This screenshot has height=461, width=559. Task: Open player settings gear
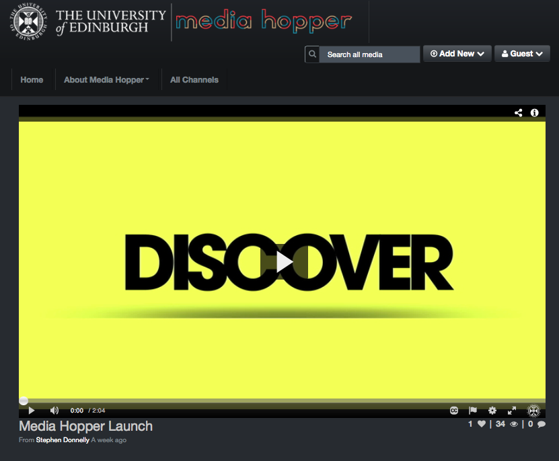(x=492, y=411)
